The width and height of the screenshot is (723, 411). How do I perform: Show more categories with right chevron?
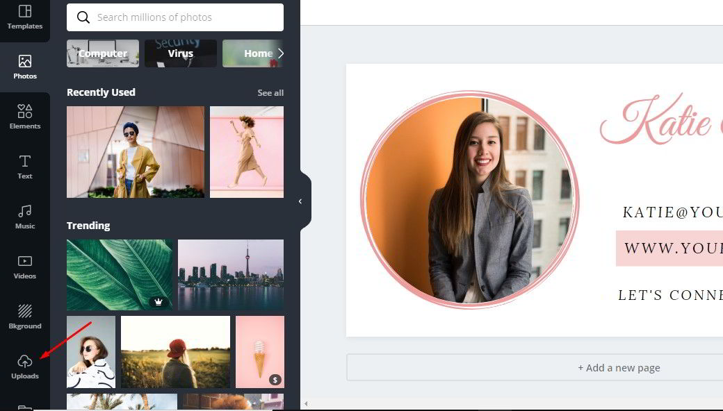[x=281, y=53]
